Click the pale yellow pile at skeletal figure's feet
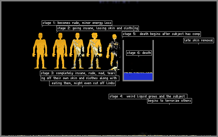This screenshot has width=218, height=137. (x=115, y=68)
